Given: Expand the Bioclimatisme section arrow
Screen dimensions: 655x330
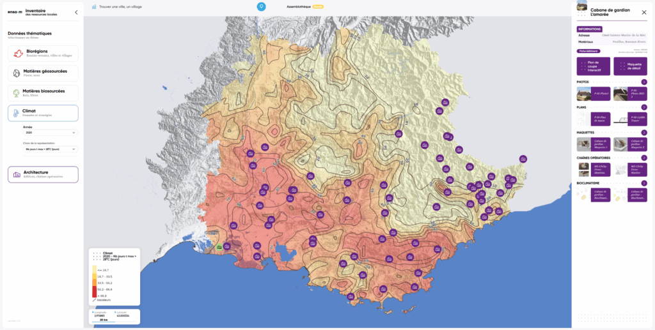Looking at the screenshot, I should coord(643,183).
